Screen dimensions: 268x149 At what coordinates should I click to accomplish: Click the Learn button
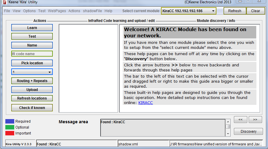pyautogui.click(x=32, y=28)
